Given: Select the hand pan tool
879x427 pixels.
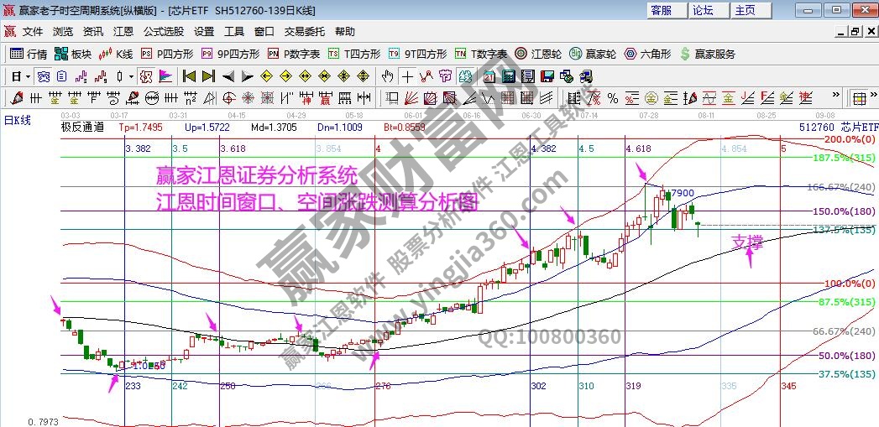Looking at the screenshot, I should [x=387, y=76].
